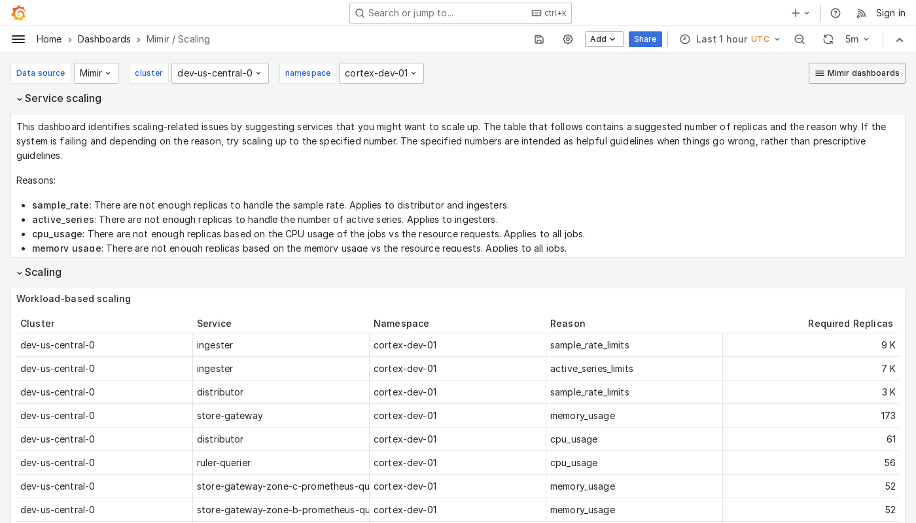916x523 pixels.
Task: Click the zoom out time range icon
Action: point(800,39)
